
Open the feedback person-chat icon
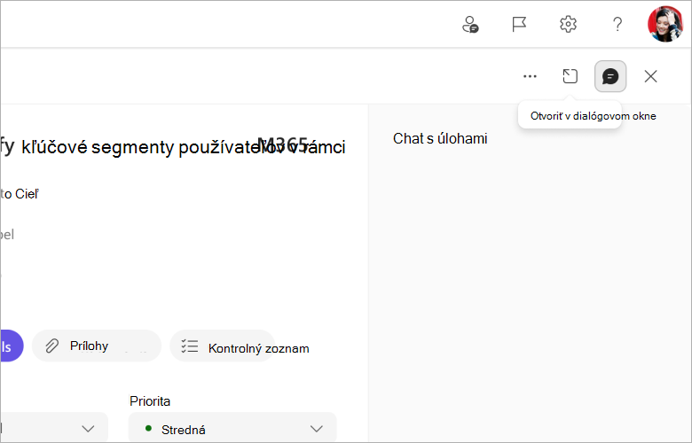(x=470, y=24)
